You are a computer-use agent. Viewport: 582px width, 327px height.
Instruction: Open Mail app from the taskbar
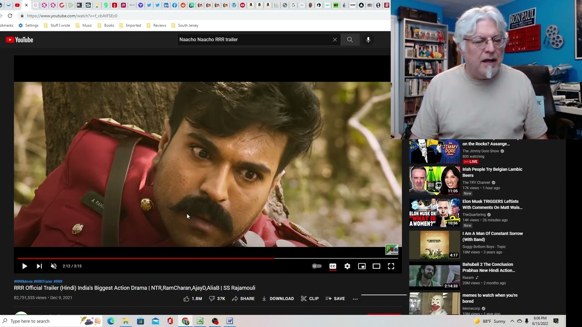156,321
